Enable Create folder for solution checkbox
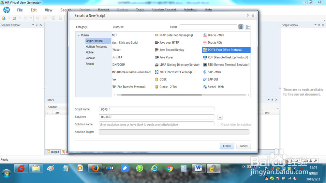Screen dimensions: 326x183 coord(219,124)
